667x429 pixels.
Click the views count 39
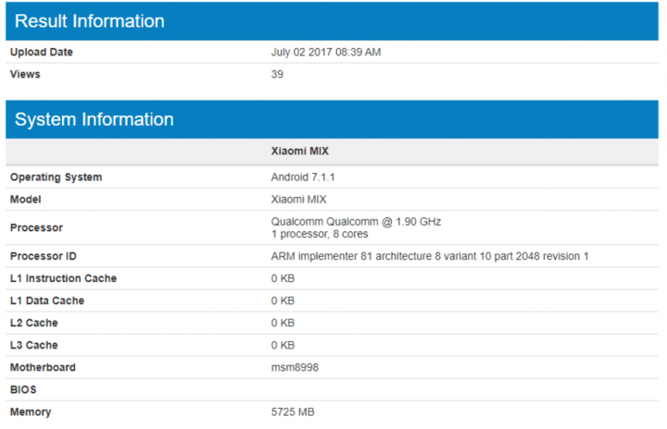click(277, 74)
